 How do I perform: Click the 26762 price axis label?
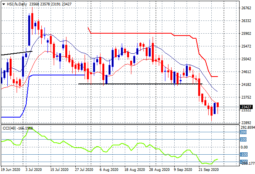point(246,8)
